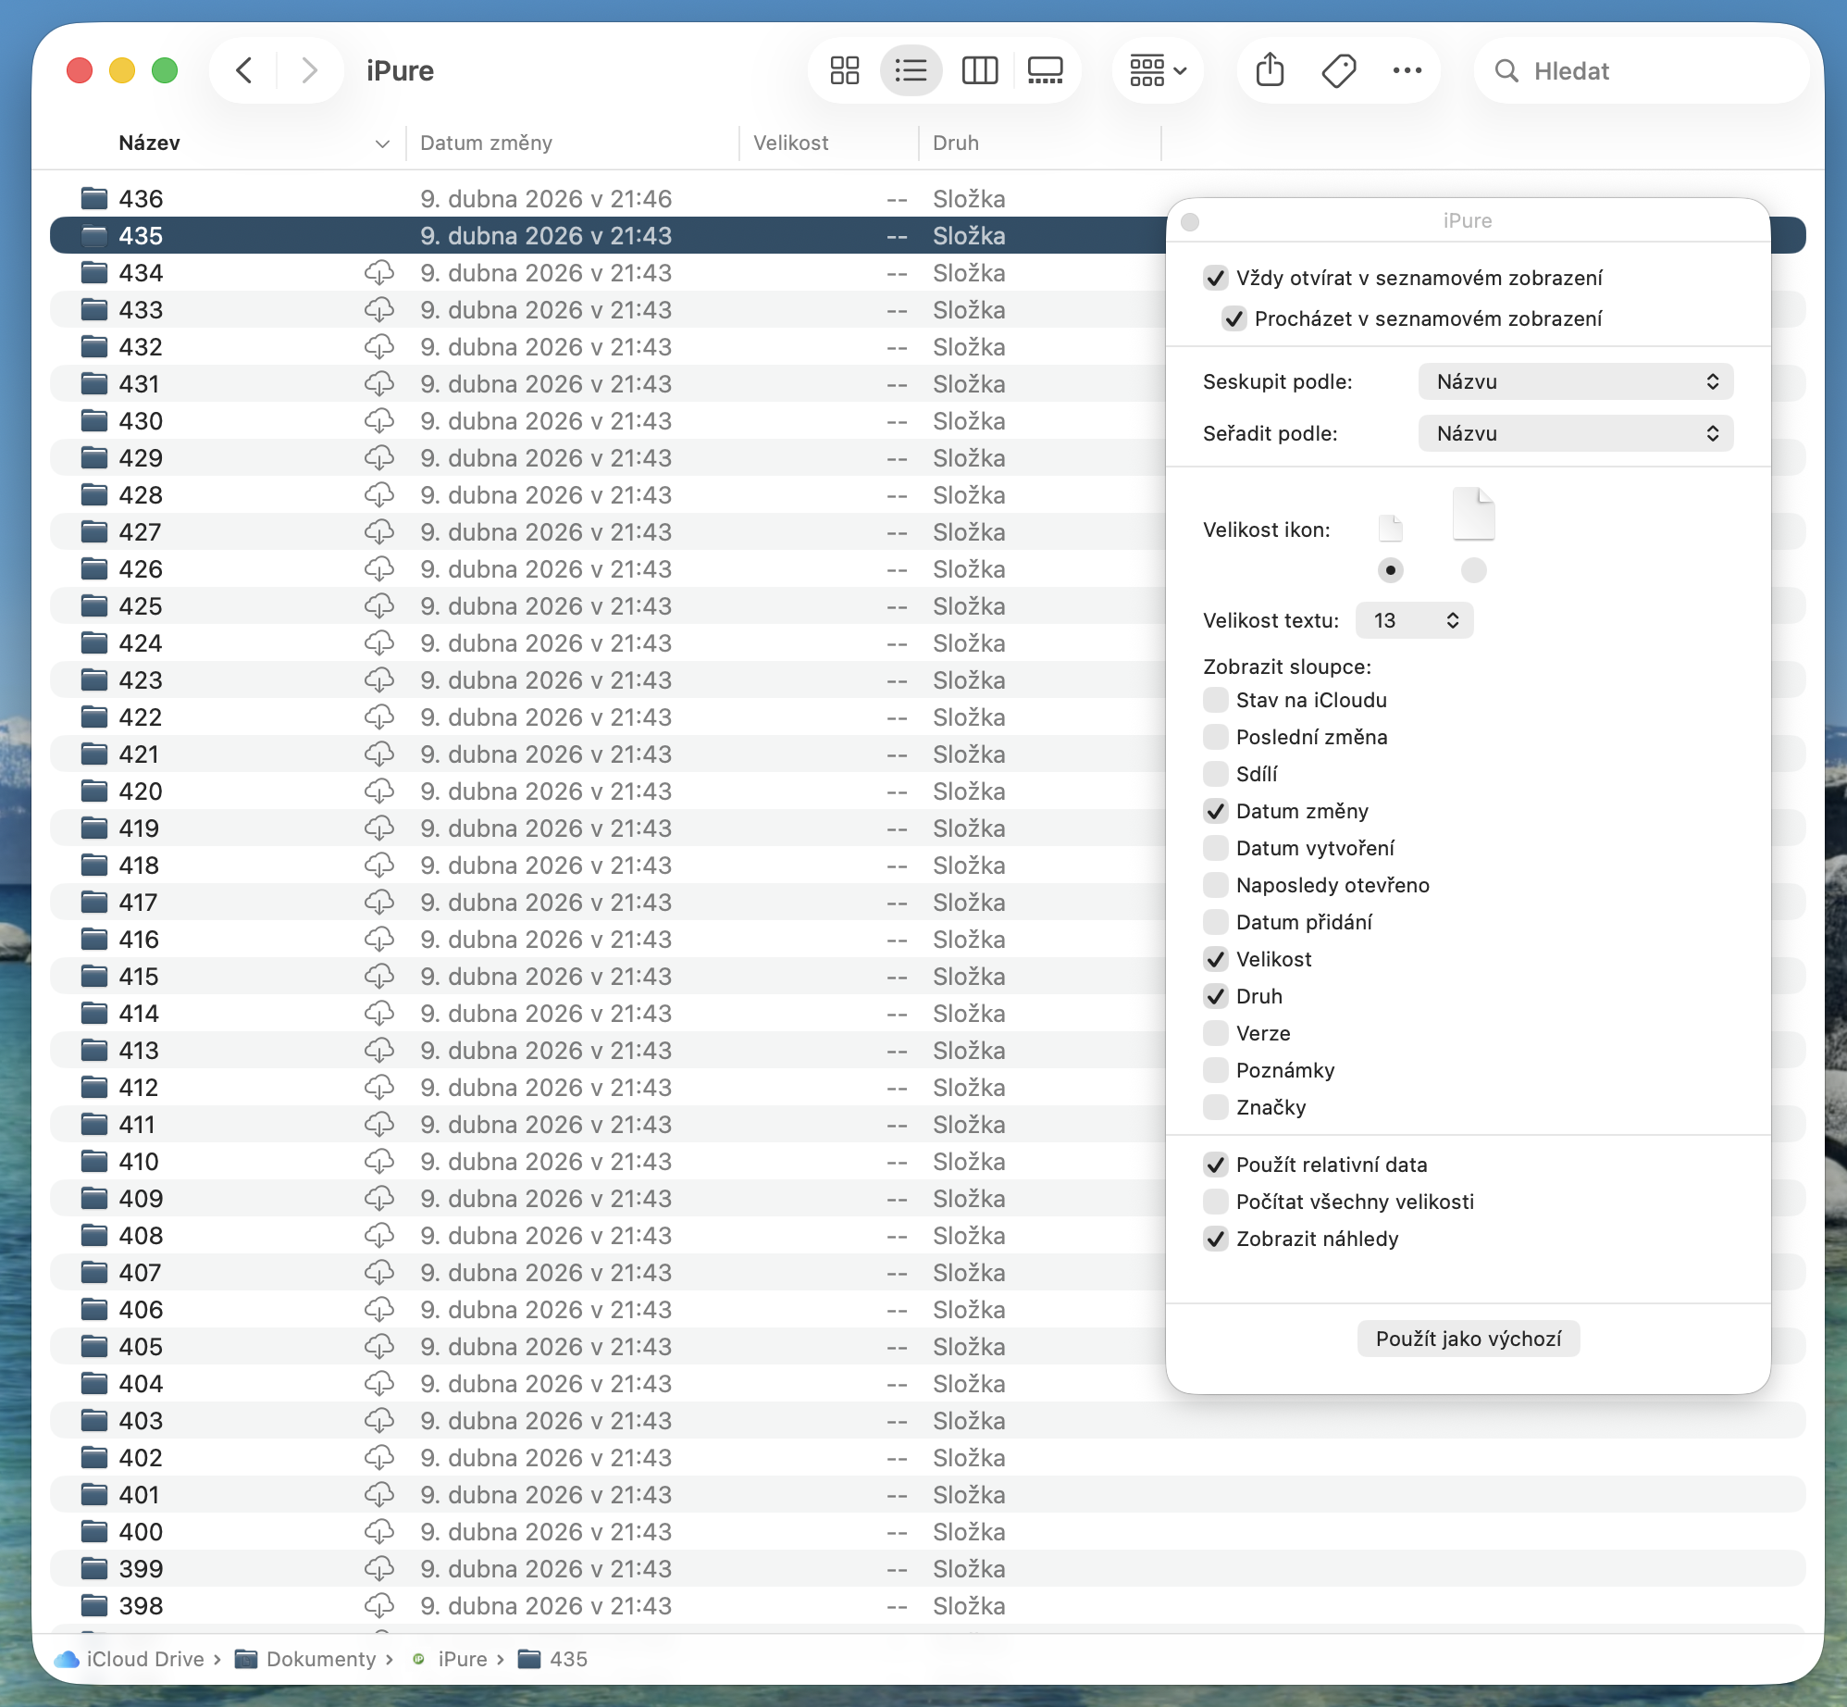Open the Seskupit podle dropdown
Image resolution: width=1847 pixels, height=1707 pixels.
pos(1575,381)
